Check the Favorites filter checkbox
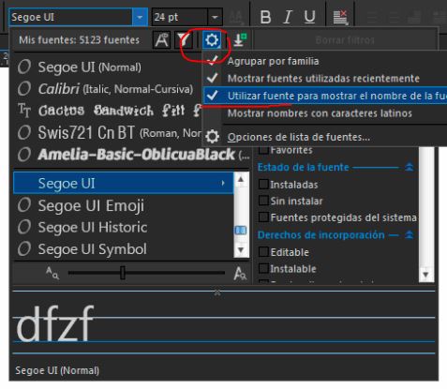Screen dimensions: 447x389 [x=263, y=150]
